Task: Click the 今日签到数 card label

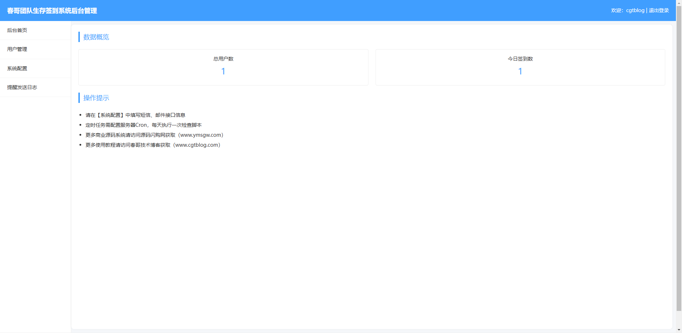Action: pyautogui.click(x=520, y=59)
